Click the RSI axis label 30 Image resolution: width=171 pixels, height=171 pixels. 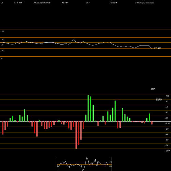pos(2,50)
